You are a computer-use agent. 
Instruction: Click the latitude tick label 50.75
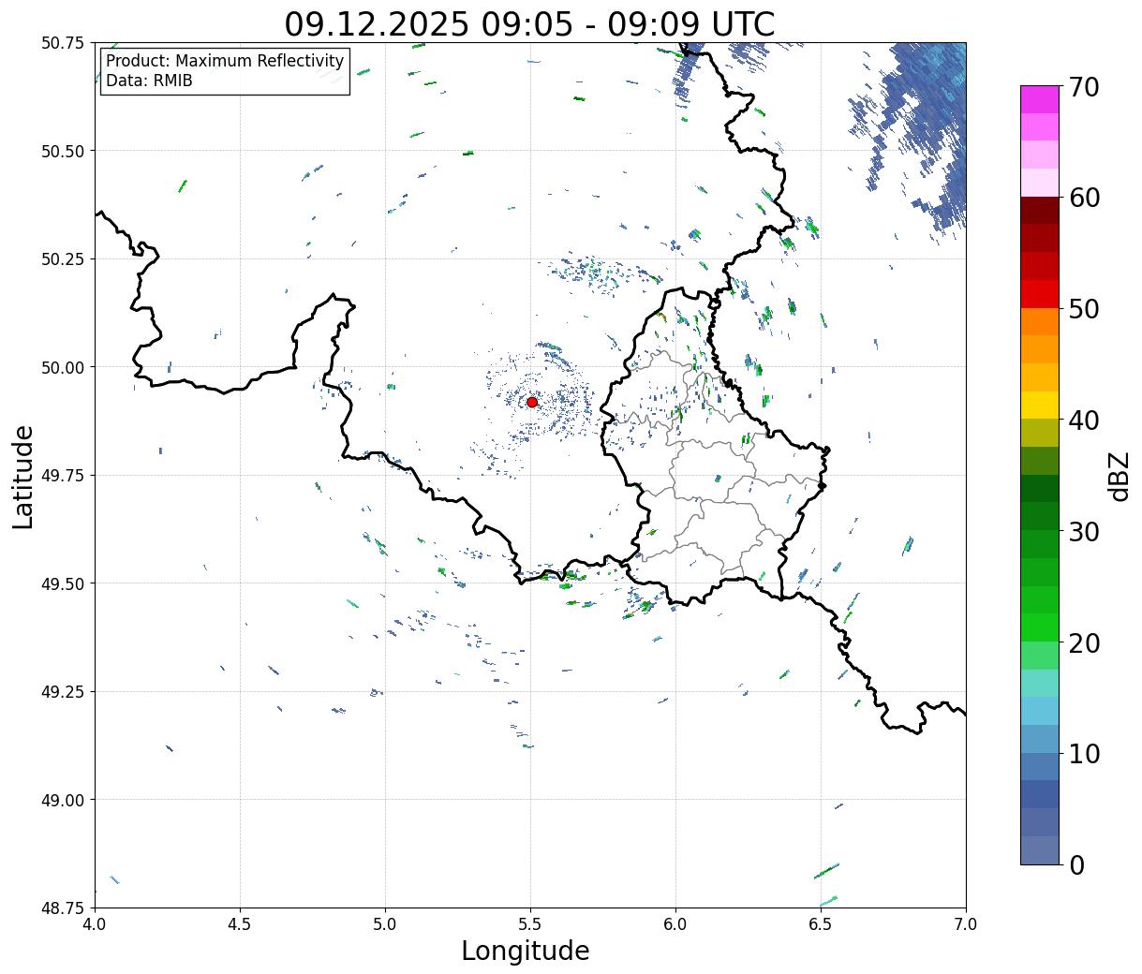[x=63, y=43]
